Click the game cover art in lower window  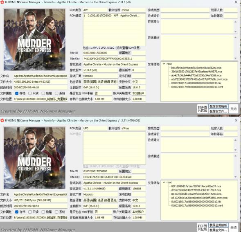[34, 158]
